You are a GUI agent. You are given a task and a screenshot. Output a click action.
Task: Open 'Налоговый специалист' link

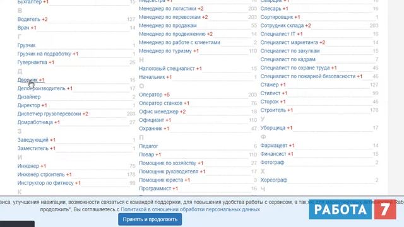pyautogui.click(x=167, y=69)
